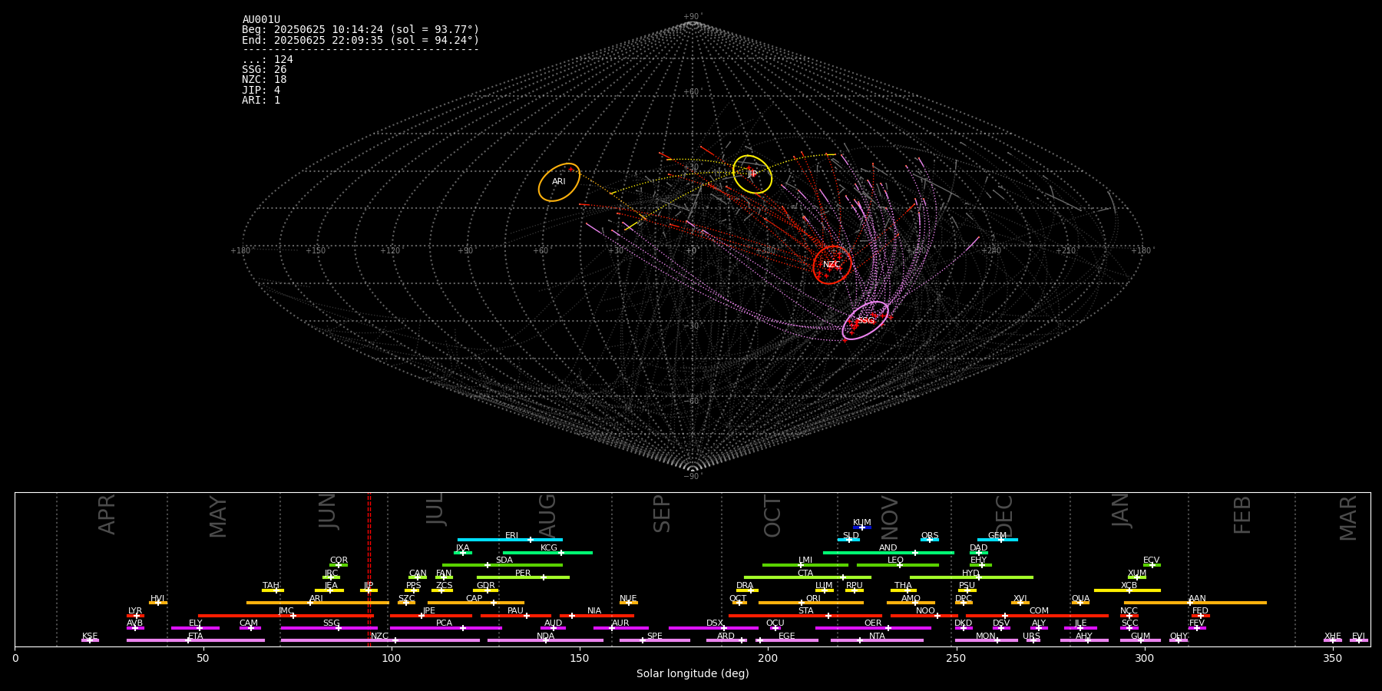
Task: Click the red NZC radiant ellipse on map
Action: click(832, 265)
